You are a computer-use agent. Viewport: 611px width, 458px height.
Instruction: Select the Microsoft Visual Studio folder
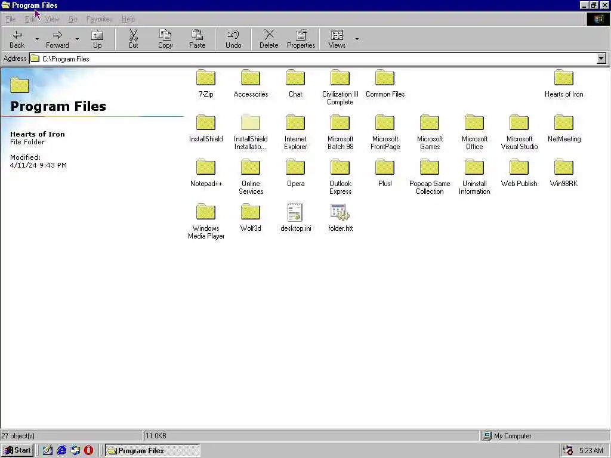[x=519, y=132]
